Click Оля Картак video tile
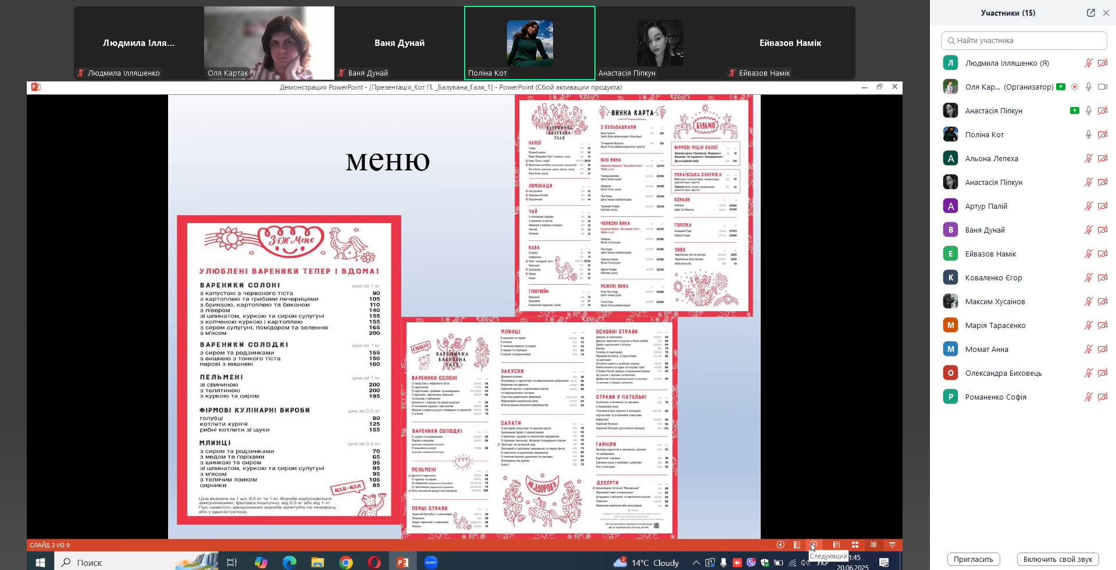The height and width of the screenshot is (570, 1116). pyautogui.click(x=269, y=43)
